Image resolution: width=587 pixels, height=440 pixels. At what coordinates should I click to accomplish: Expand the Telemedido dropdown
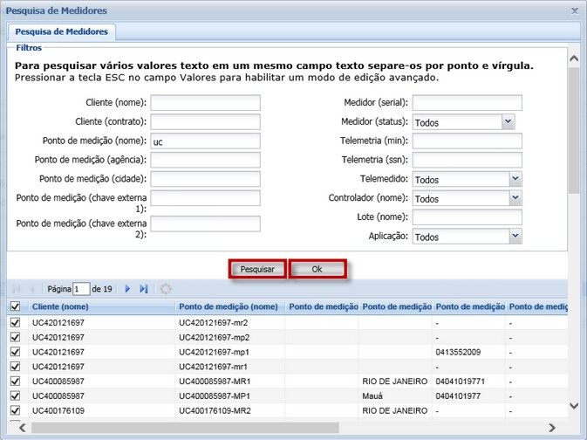515,179
